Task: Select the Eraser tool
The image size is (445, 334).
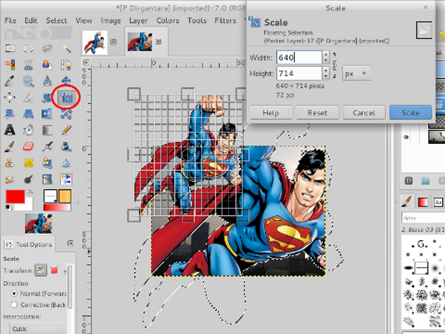Action: pos(28,147)
